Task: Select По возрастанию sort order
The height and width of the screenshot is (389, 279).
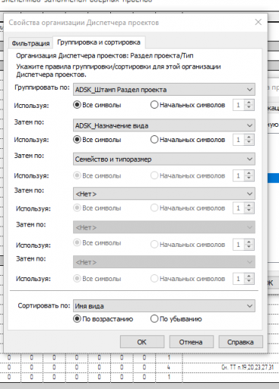Action: pyautogui.click(x=103, y=319)
